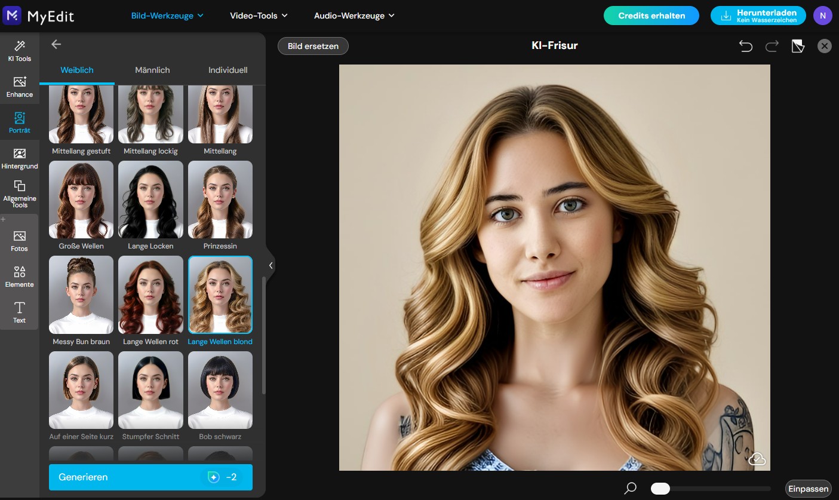This screenshot has width=839, height=500.
Task: Adjust the zoom slider at the bottom
Action: click(660, 487)
